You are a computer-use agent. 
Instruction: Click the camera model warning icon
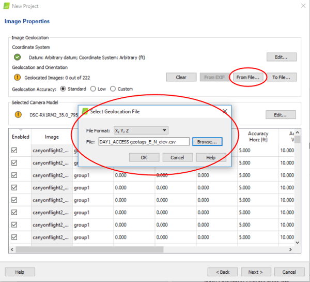click(18, 114)
